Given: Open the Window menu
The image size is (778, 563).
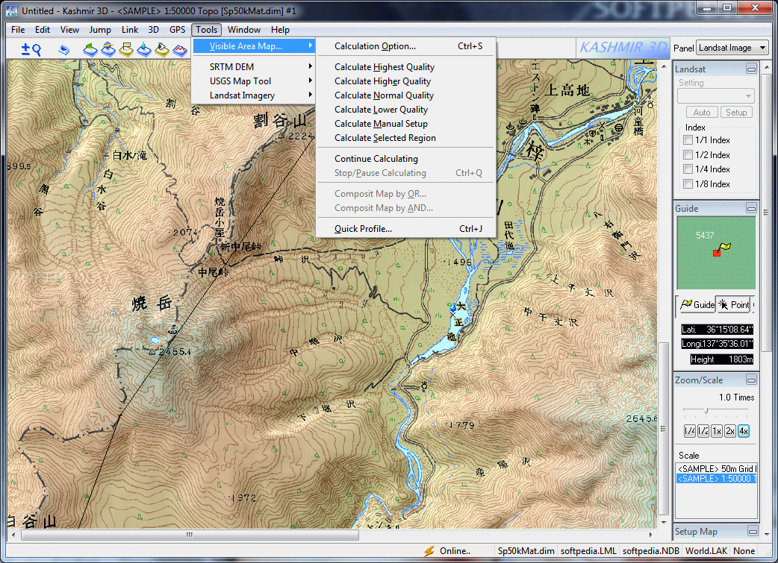Looking at the screenshot, I should (243, 30).
